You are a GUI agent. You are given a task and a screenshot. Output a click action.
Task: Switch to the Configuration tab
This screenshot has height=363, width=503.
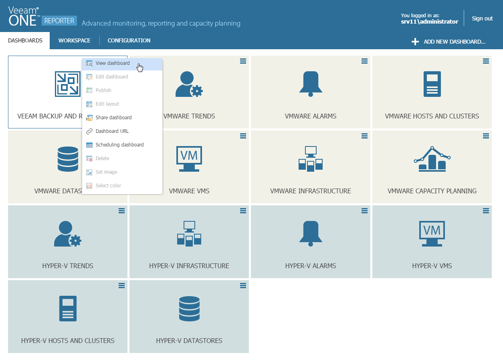(x=129, y=40)
